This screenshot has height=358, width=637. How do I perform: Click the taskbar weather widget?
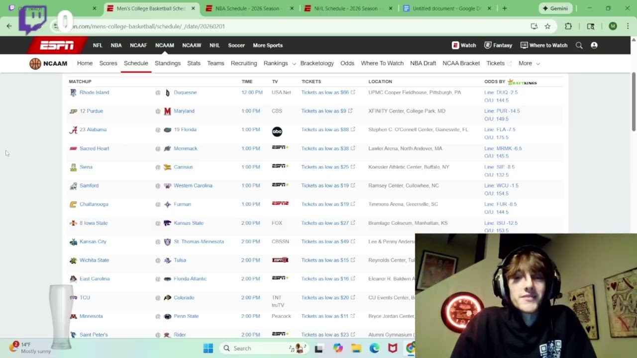tap(31, 348)
